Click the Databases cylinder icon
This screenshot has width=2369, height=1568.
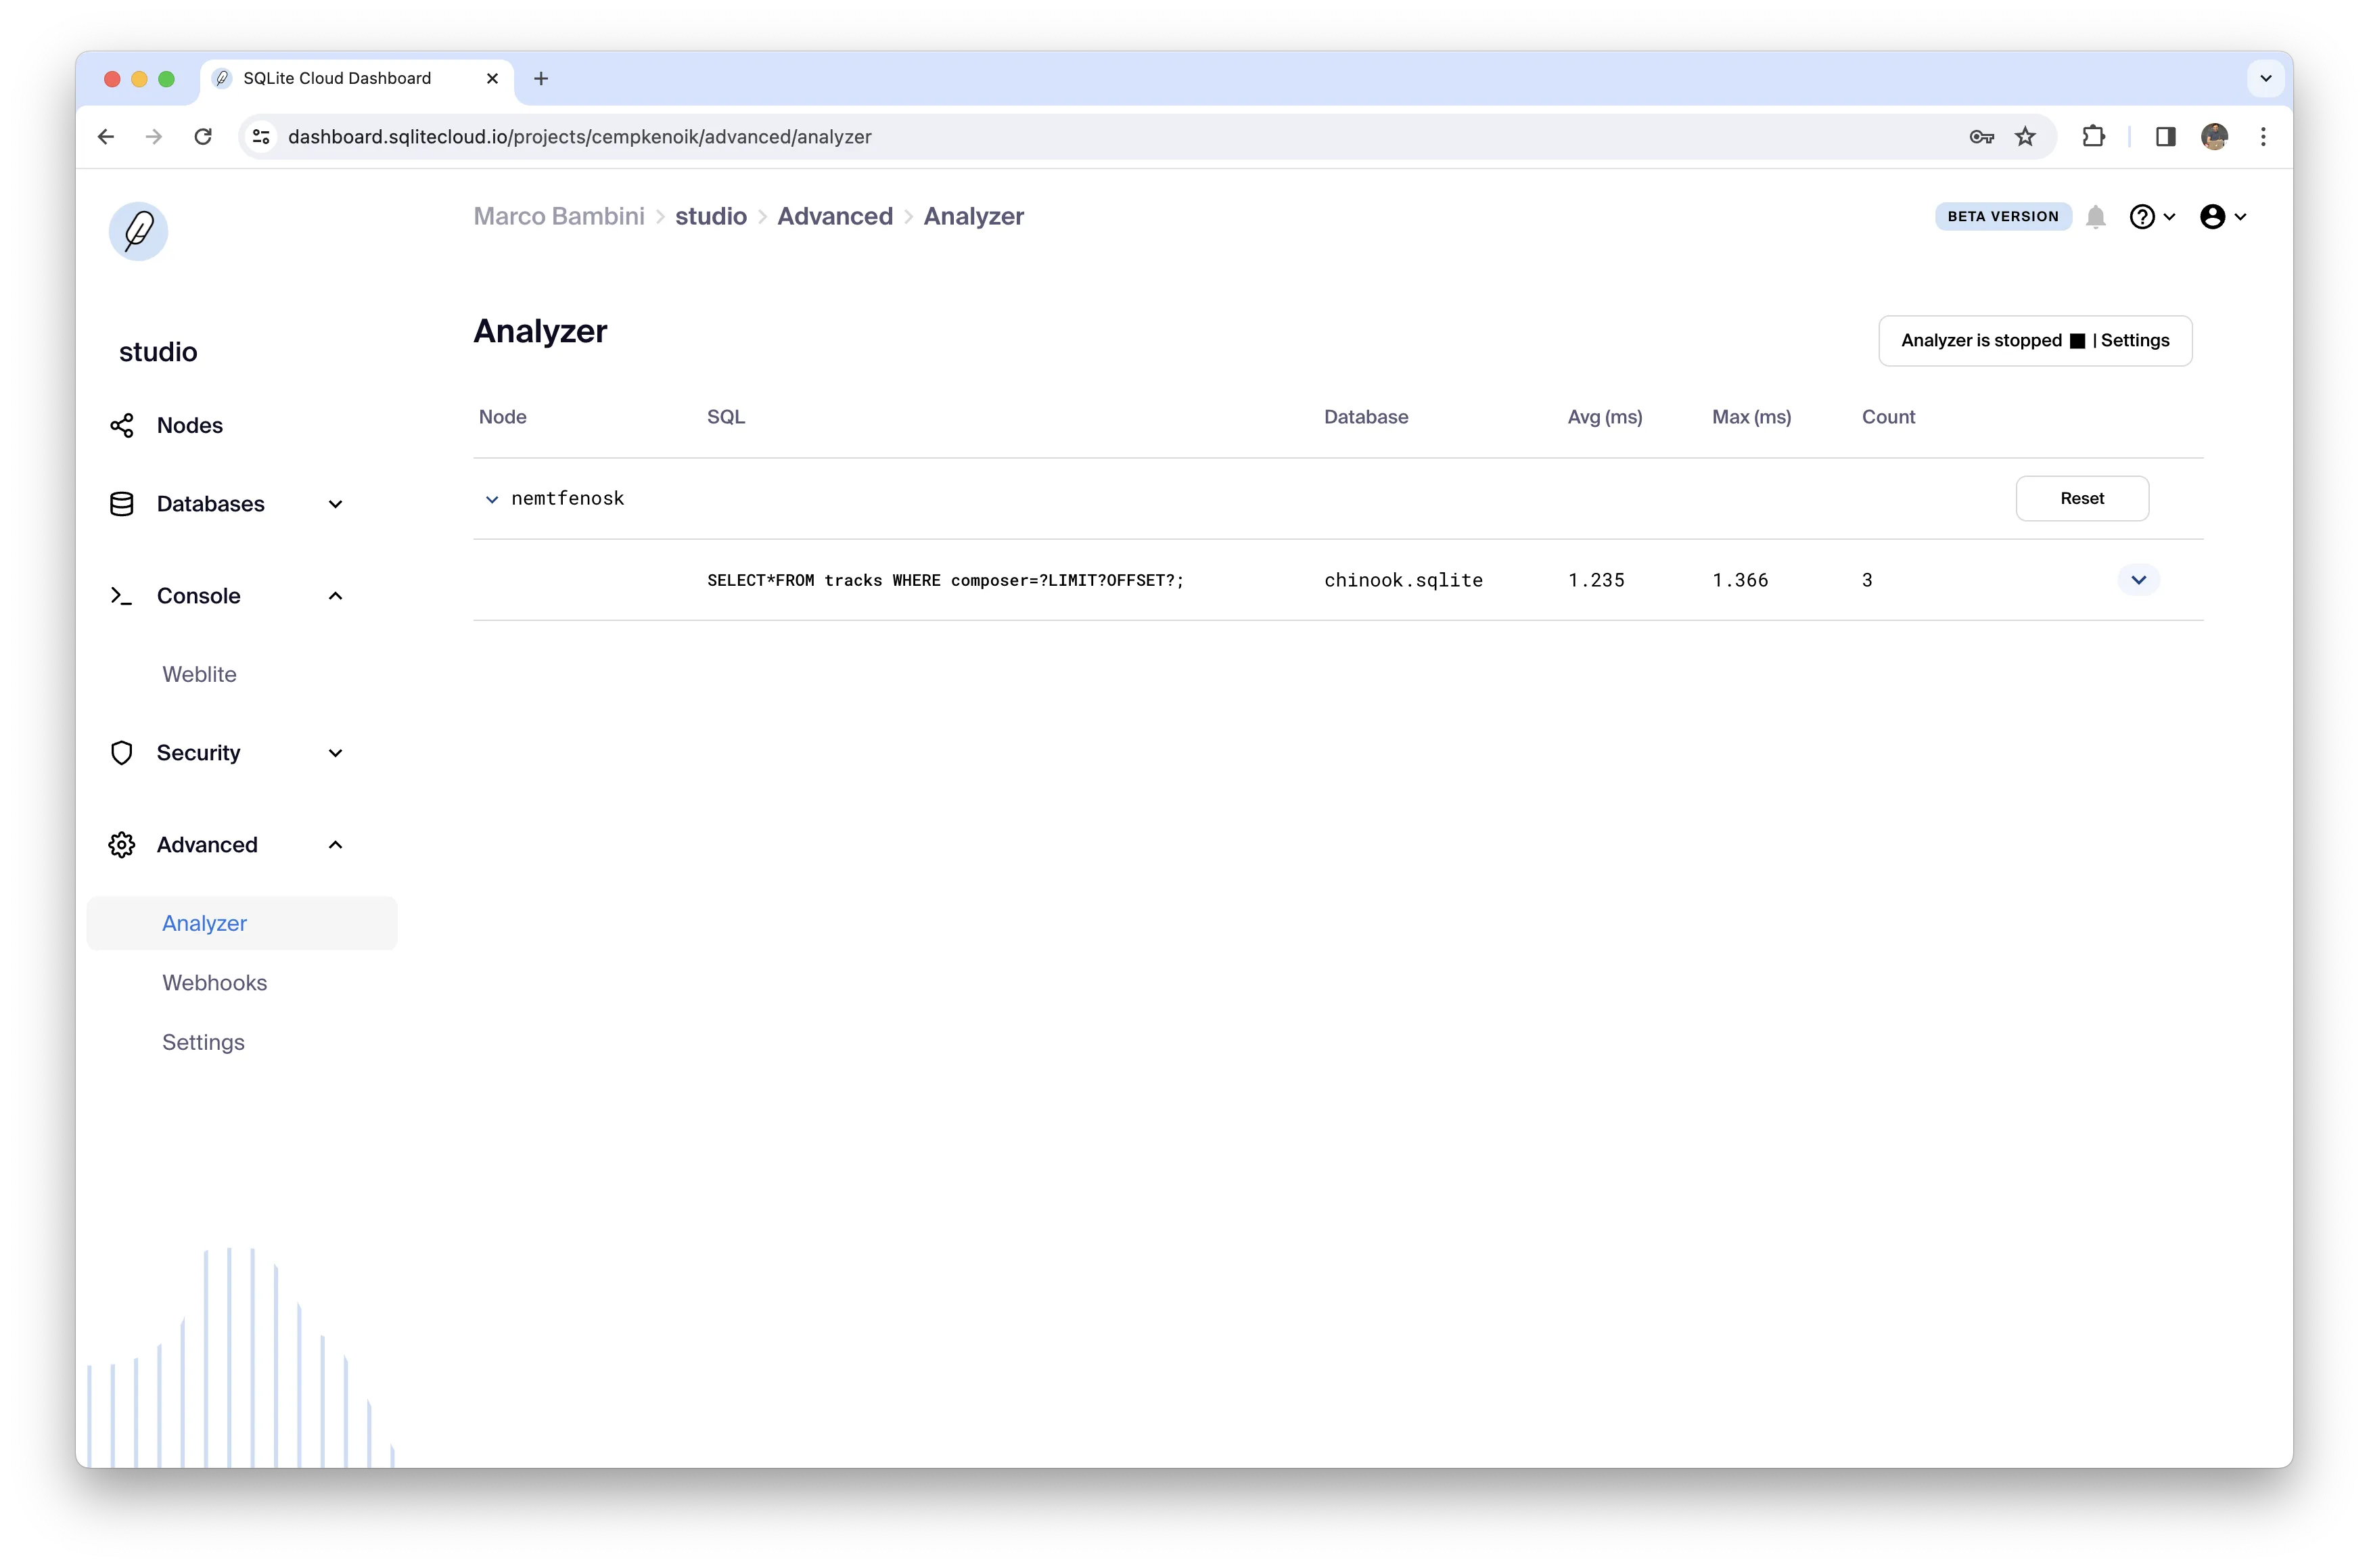click(122, 504)
